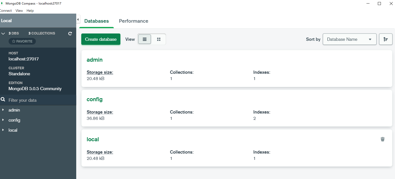Viewport: 395px width, 179px height.
Task: Toggle the sort direction button
Action: coord(385,39)
